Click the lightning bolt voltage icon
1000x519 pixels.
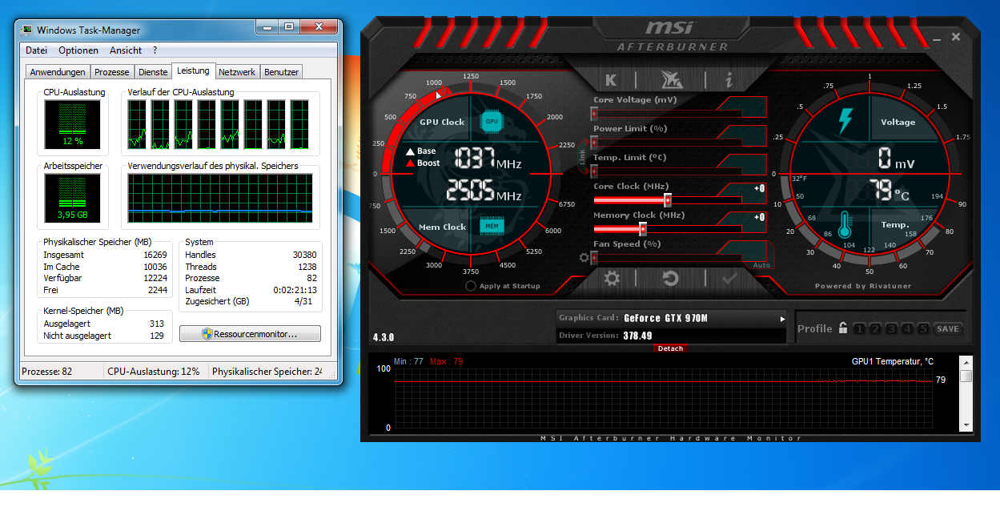pos(845,121)
